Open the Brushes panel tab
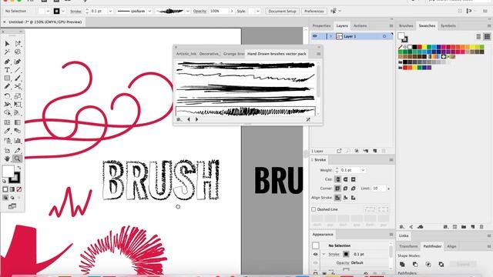493x277 pixels. point(406,25)
